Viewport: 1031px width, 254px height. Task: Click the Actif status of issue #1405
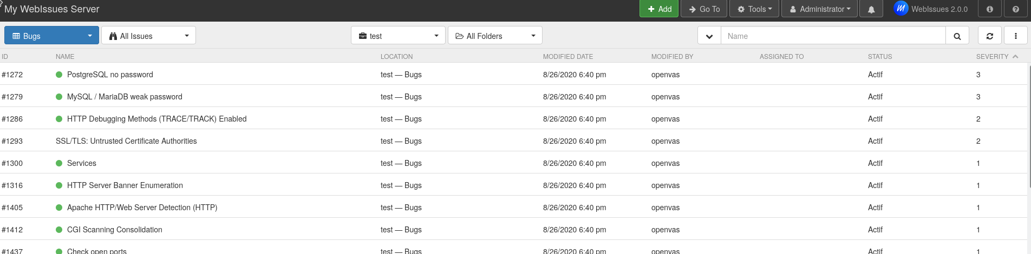pyautogui.click(x=875, y=208)
